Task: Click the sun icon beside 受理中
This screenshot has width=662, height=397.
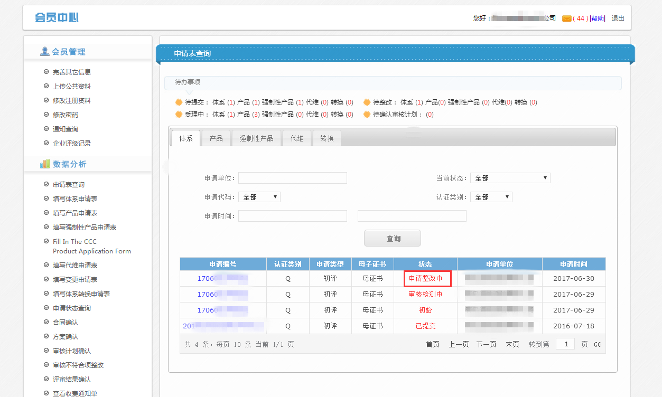Action: click(179, 115)
